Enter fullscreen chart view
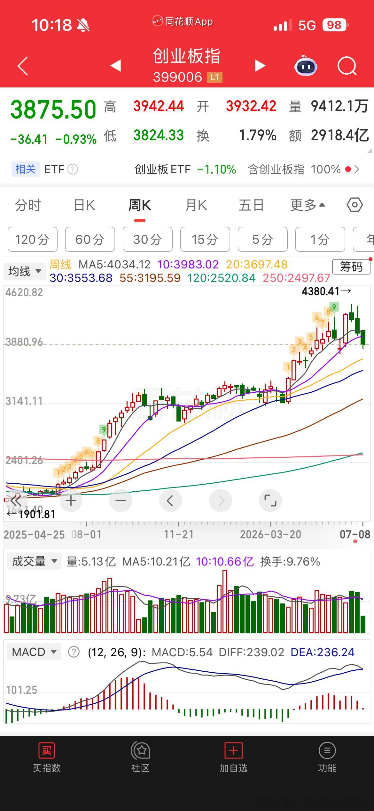 [x=270, y=500]
